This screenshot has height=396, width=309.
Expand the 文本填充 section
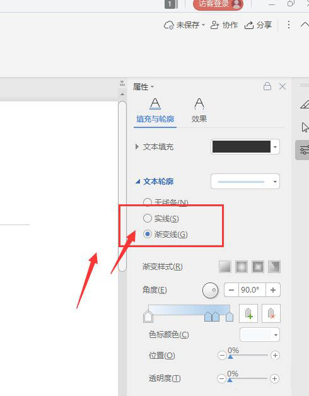pos(137,147)
